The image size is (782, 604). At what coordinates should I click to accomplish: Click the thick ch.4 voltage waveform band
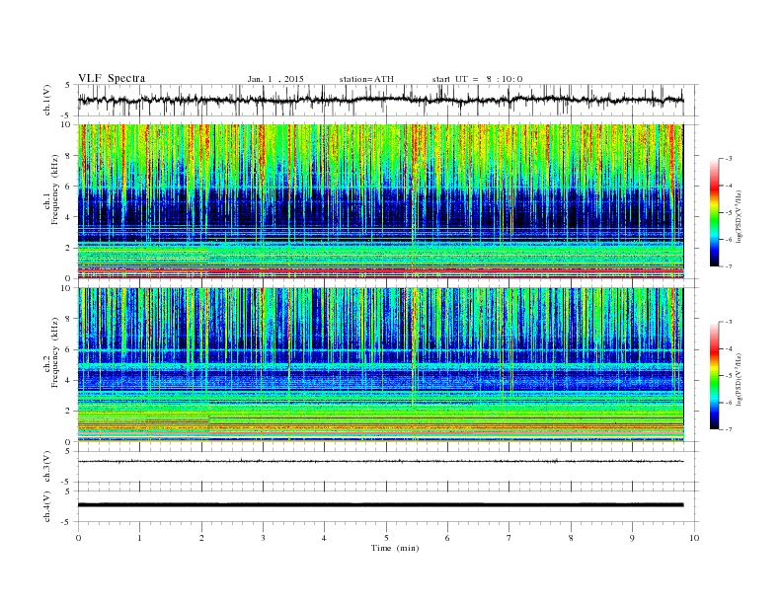pyautogui.click(x=380, y=505)
